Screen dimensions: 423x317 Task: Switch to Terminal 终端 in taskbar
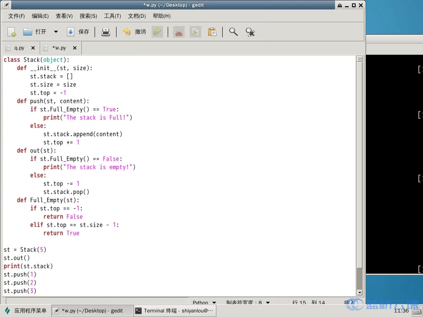tap(175, 311)
